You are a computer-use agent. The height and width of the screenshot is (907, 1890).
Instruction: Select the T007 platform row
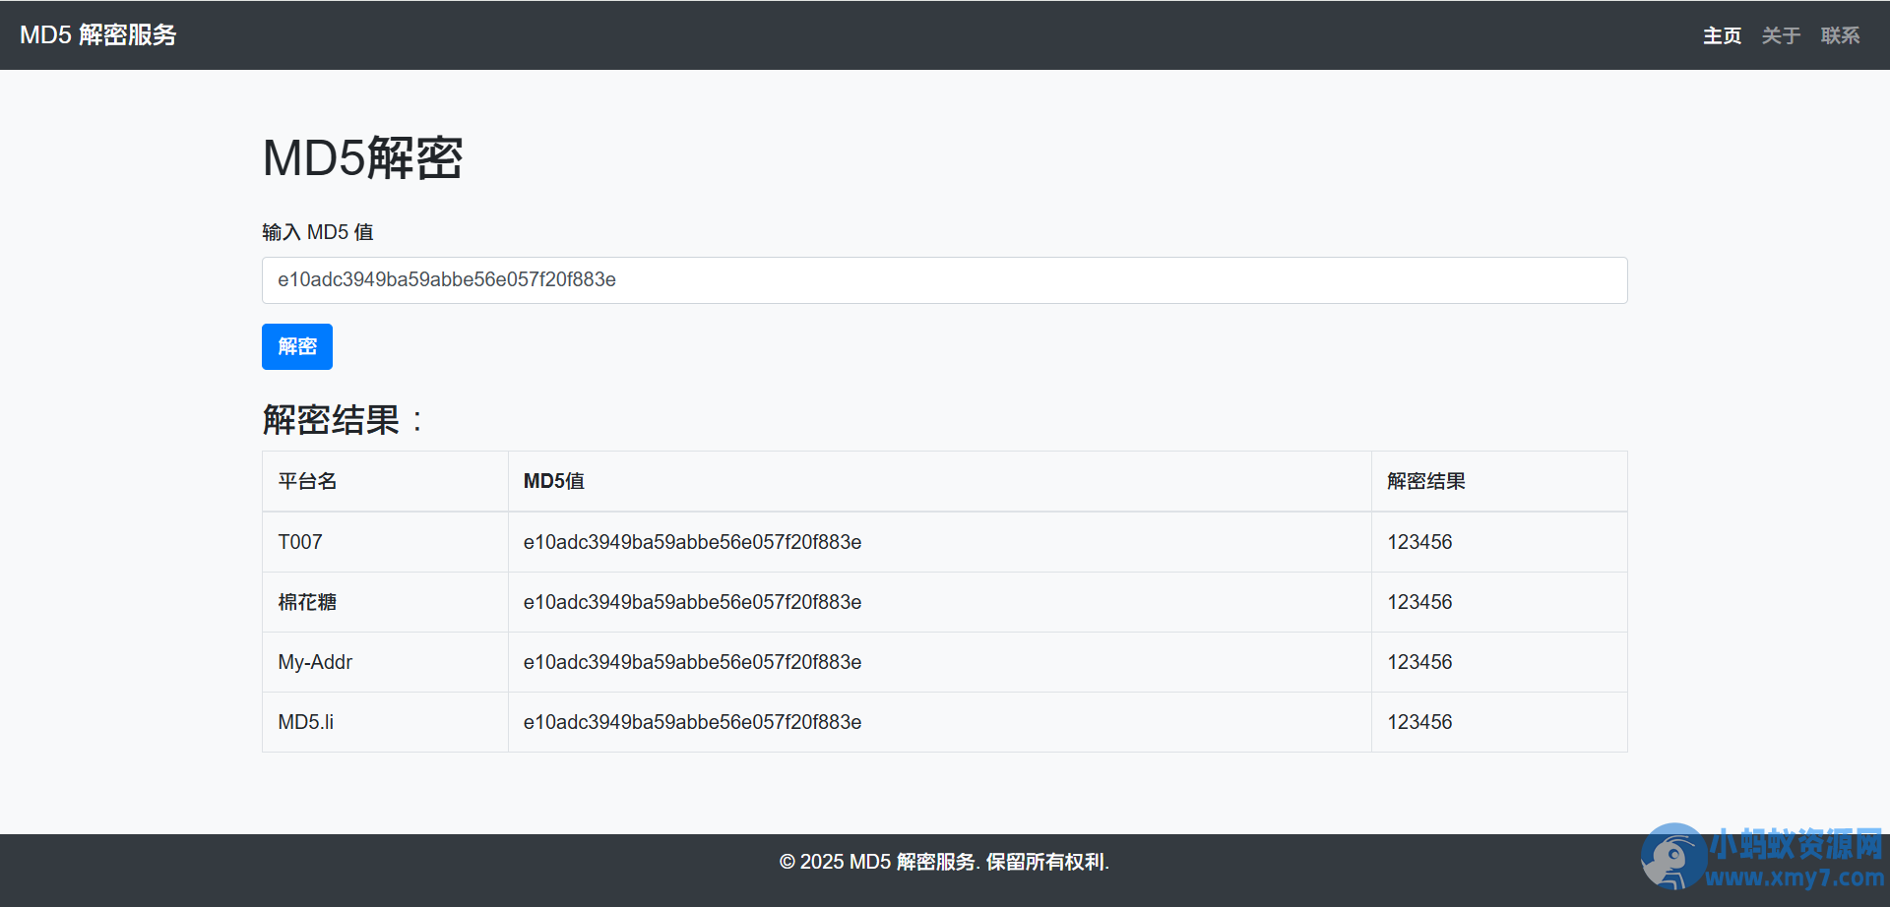pos(944,542)
